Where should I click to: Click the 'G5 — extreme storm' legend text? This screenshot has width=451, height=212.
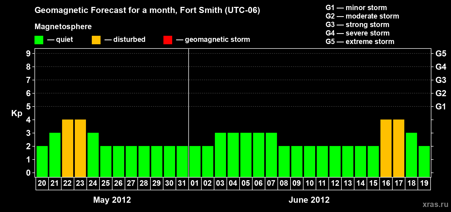[x=360, y=42]
